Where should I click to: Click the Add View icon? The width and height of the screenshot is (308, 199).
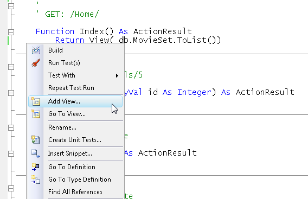coord(36,101)
